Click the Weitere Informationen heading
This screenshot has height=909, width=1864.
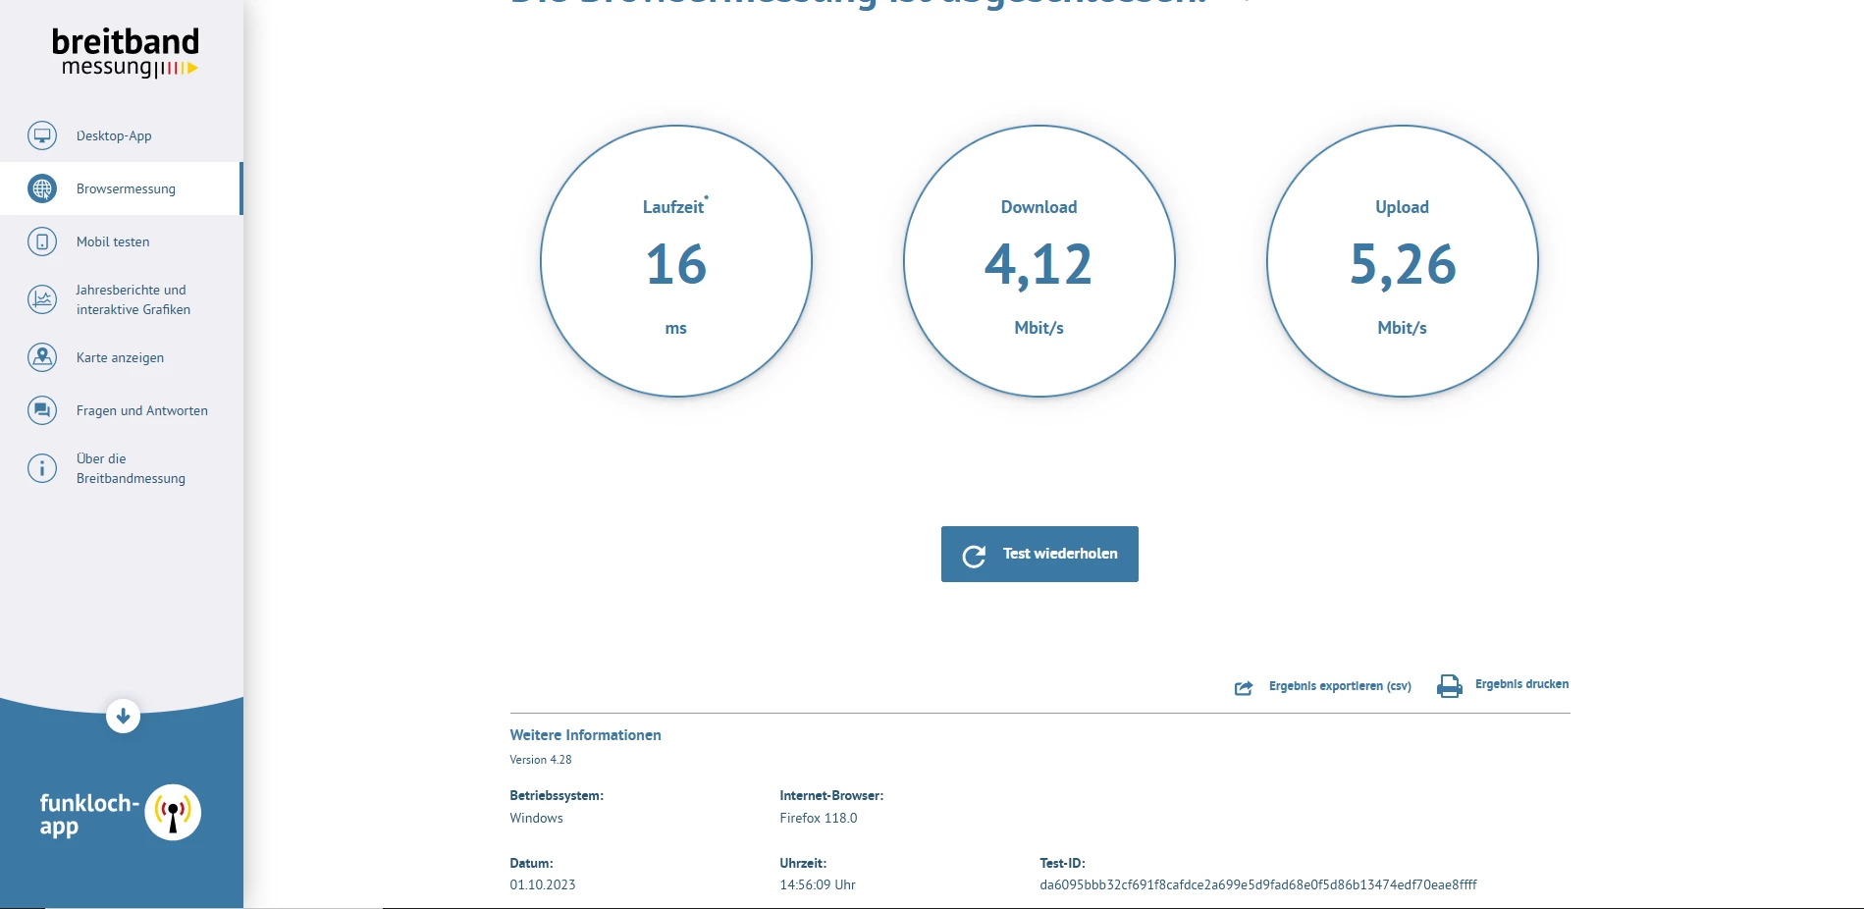tap(585, 735)
